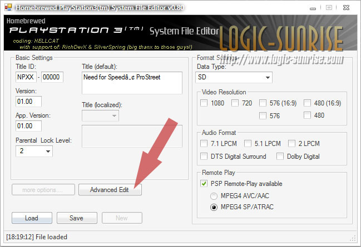361x247 pixels.
Task: Toggle DTS Digital Surround checkbox
Action: (x=204, y=156)
